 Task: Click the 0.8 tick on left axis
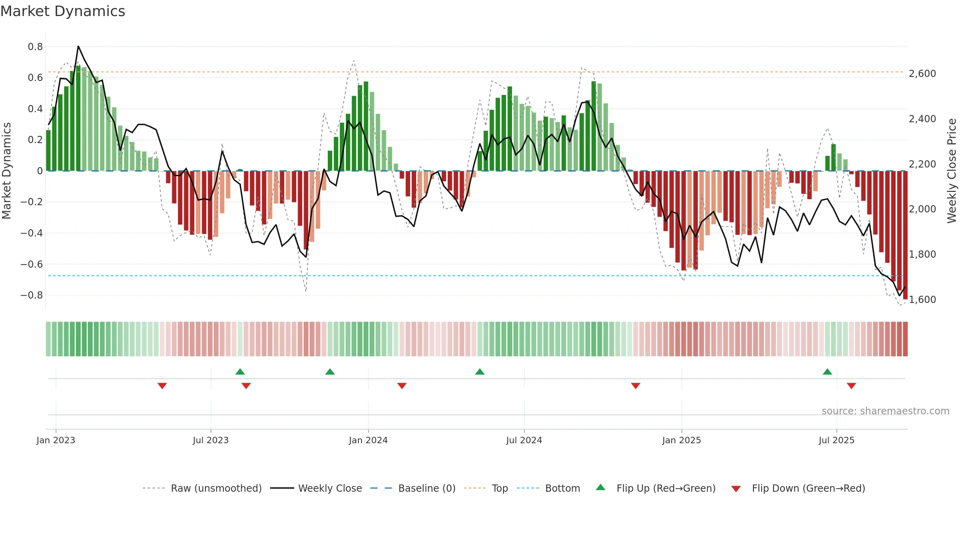35,47
